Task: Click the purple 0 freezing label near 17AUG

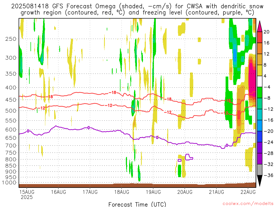Action: (88, 127)
